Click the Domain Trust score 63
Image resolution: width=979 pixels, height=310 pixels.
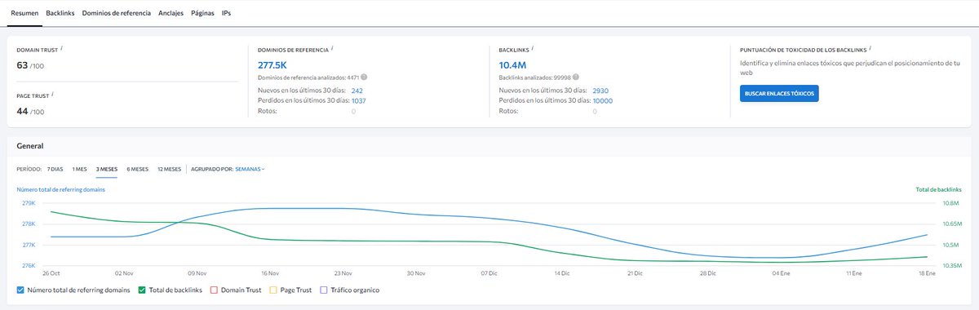[x=23, y=64]
